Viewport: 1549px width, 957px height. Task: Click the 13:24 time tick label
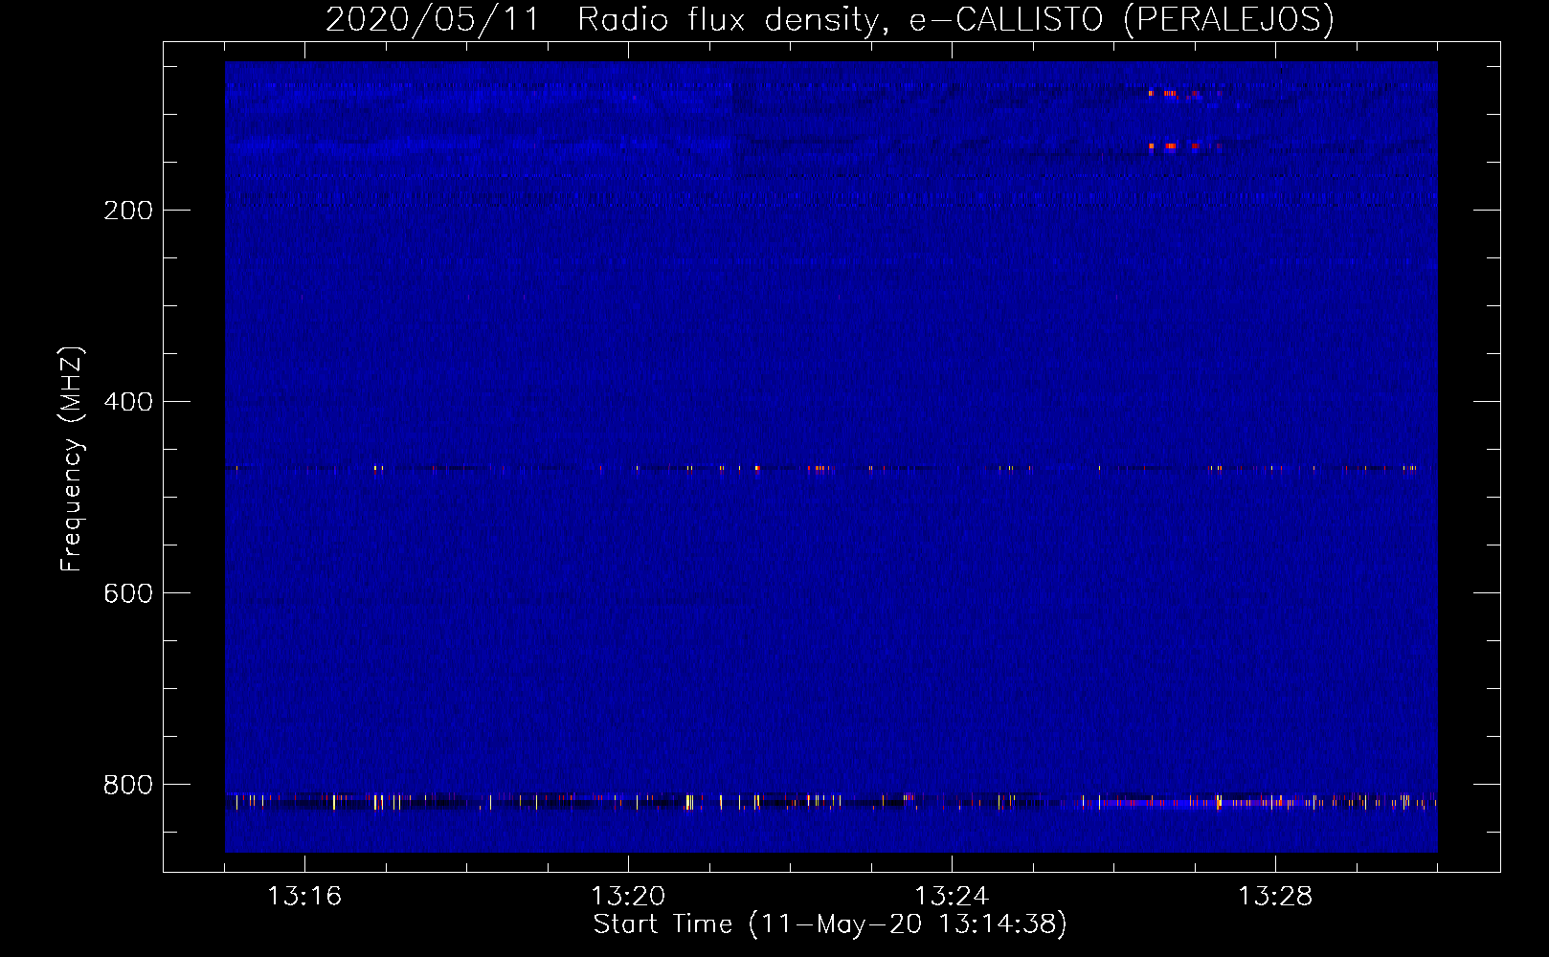tap(952, 897)
